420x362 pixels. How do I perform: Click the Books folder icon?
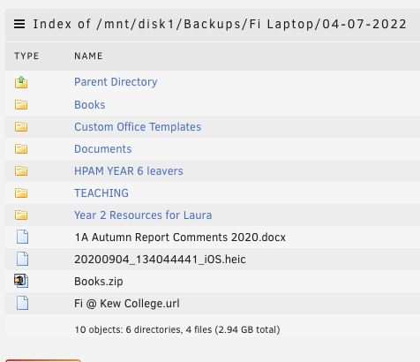(21, 104)
